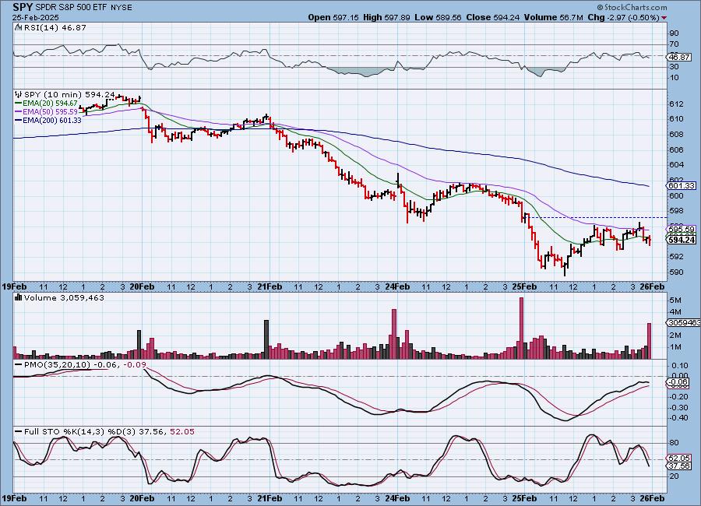Image resolution: width=701 pixels, height=506 pixels.
Task: Click the red down-arrow change indicator
Action: 664,18
